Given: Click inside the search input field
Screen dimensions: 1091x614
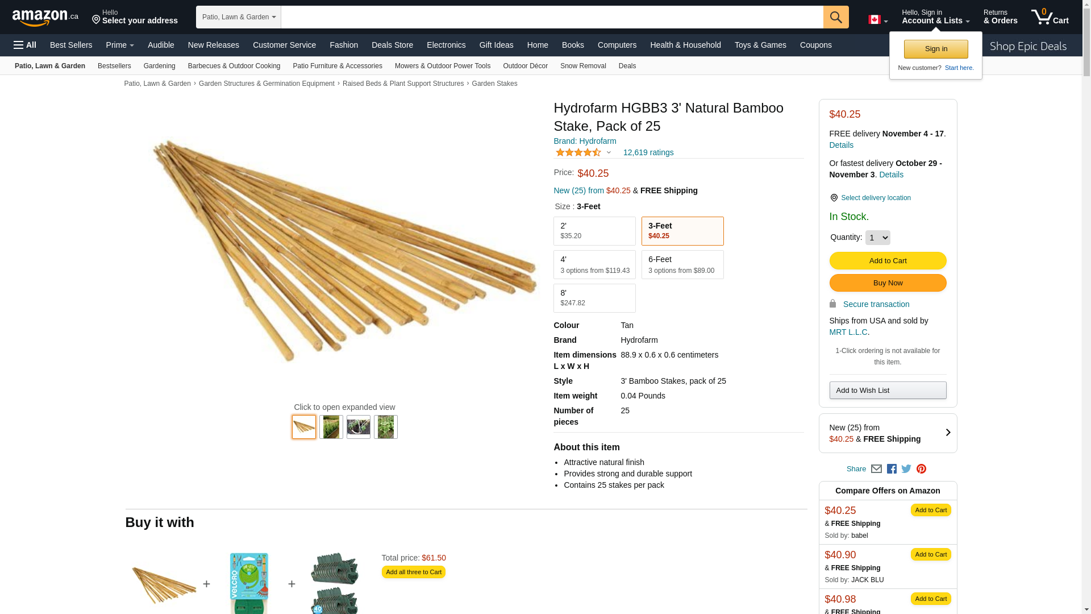Looking at the screenshot, I should [x=552, y=17].
